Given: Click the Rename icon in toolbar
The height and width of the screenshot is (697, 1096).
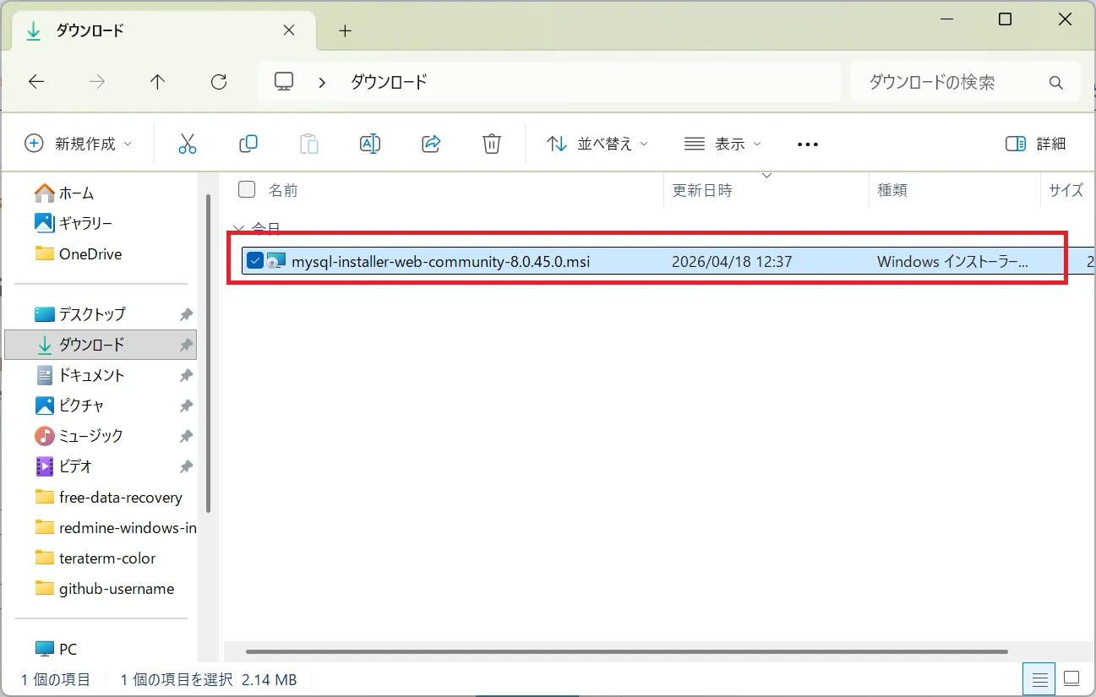Looking at the screenshot, I should pyautogui.click(x=370, y=144).
